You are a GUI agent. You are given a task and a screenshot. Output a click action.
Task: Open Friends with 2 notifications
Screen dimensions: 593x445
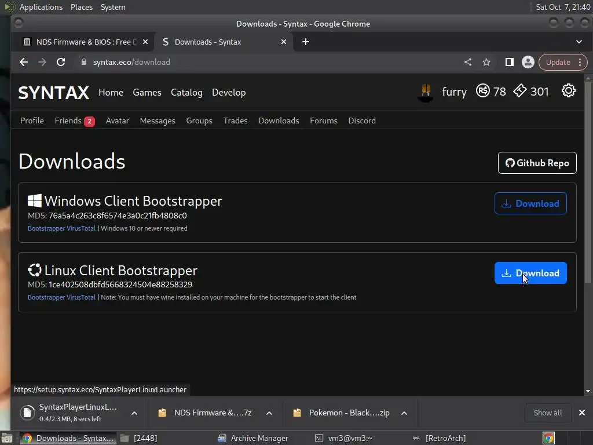pyautogui.click(x=75, y=121)
